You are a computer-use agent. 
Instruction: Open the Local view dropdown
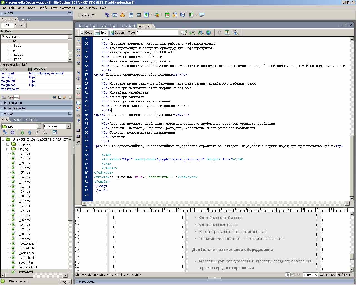[x=68, y=126]
